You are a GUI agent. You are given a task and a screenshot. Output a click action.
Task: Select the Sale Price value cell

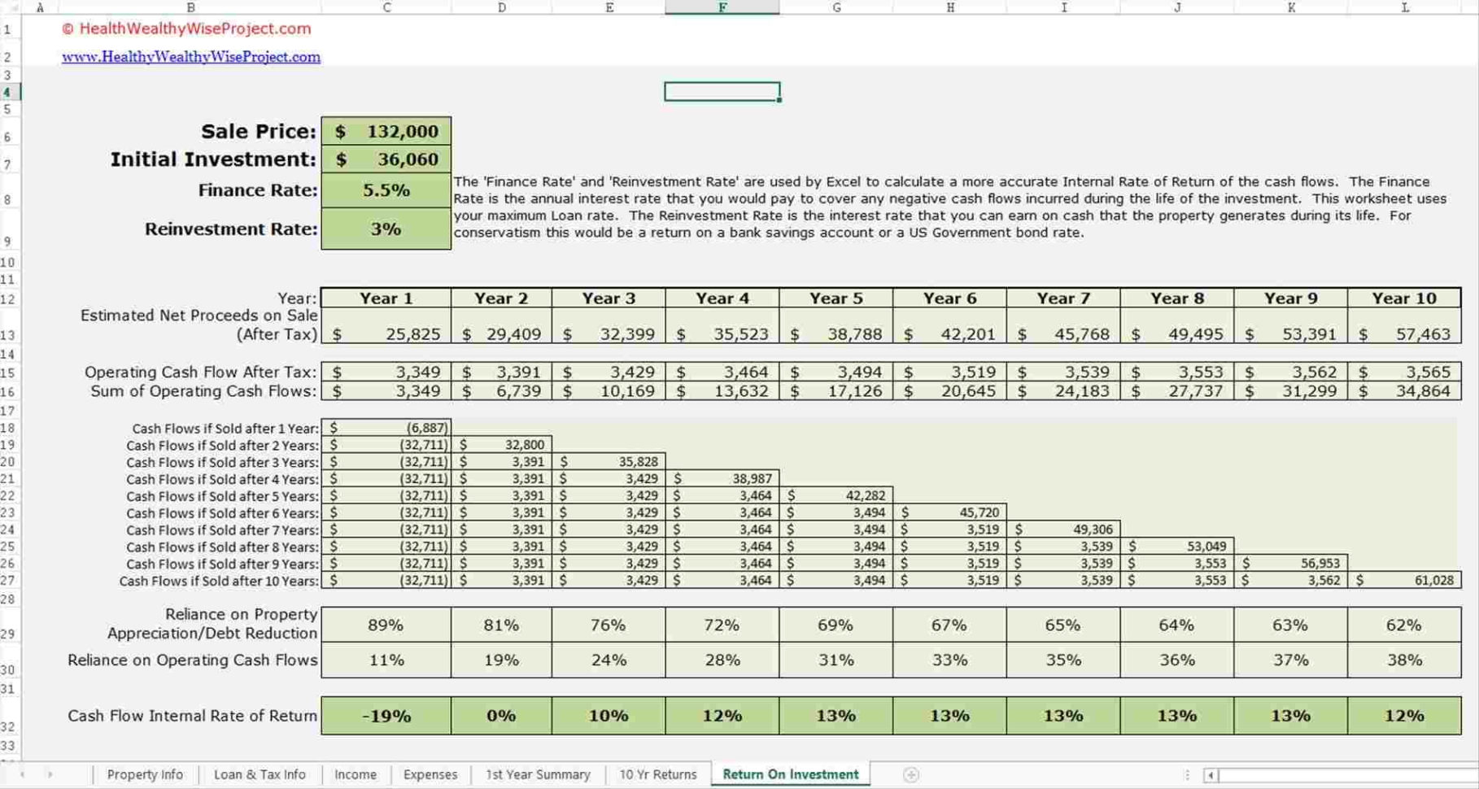(x=386, y=131)
